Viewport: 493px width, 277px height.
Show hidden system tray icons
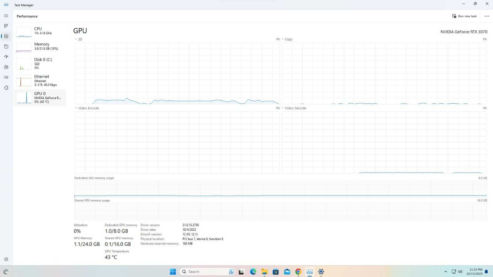(x=446, y=271)
